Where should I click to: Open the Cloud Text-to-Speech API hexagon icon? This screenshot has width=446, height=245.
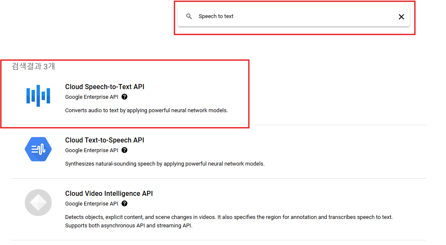(x=38, y=149)
